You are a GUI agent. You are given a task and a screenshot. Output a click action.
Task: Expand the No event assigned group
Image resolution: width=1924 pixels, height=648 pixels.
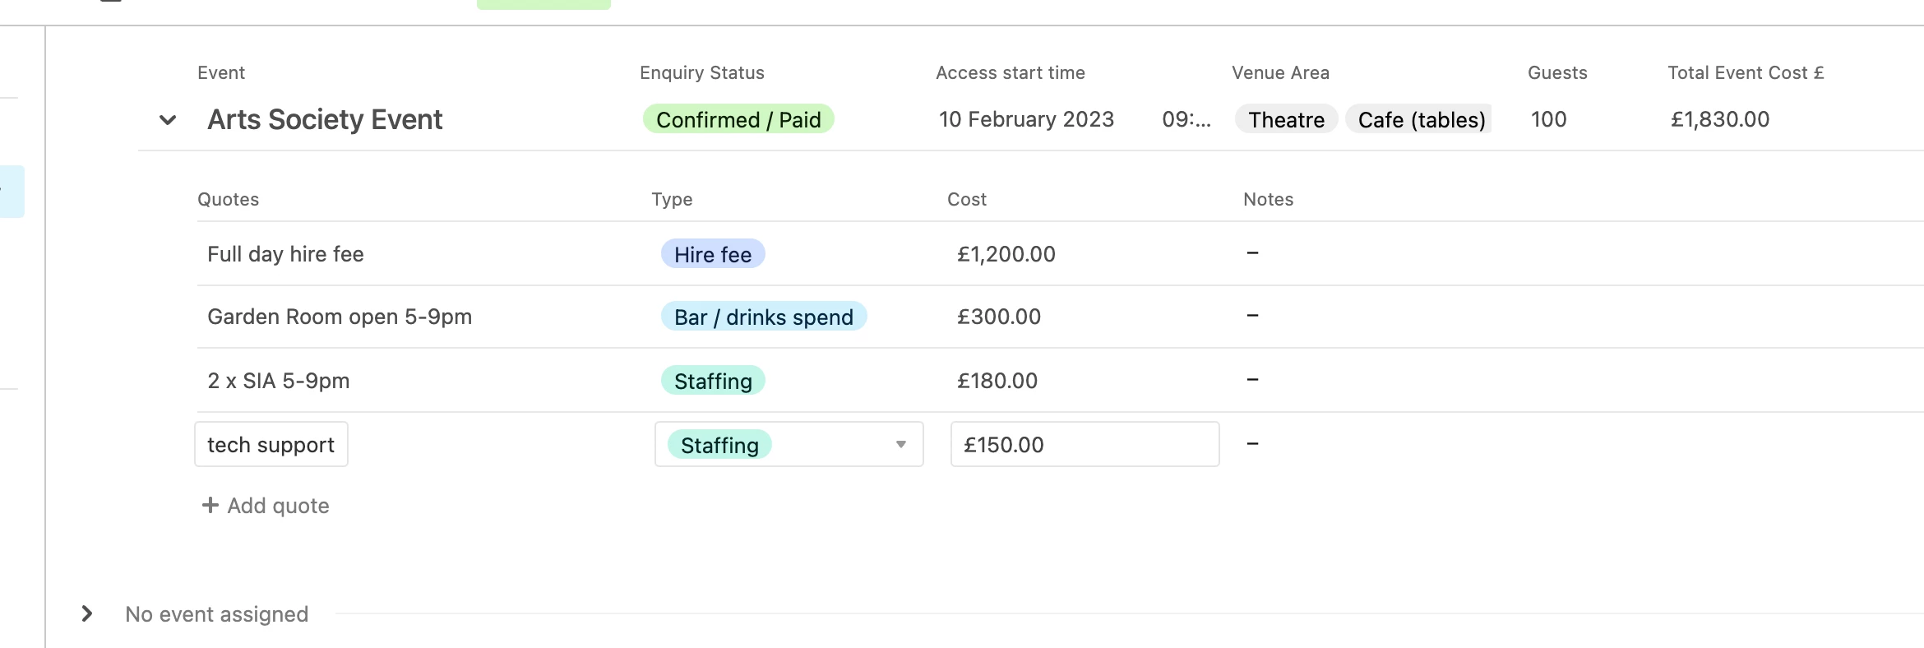click(x=87, y=613)
